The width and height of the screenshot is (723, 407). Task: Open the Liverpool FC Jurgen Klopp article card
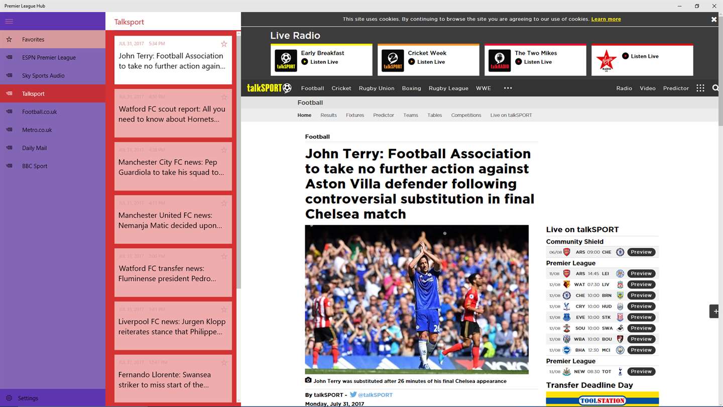173,326
